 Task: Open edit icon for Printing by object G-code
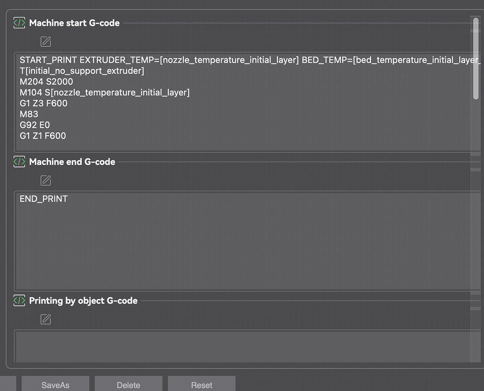click(45, 320)
